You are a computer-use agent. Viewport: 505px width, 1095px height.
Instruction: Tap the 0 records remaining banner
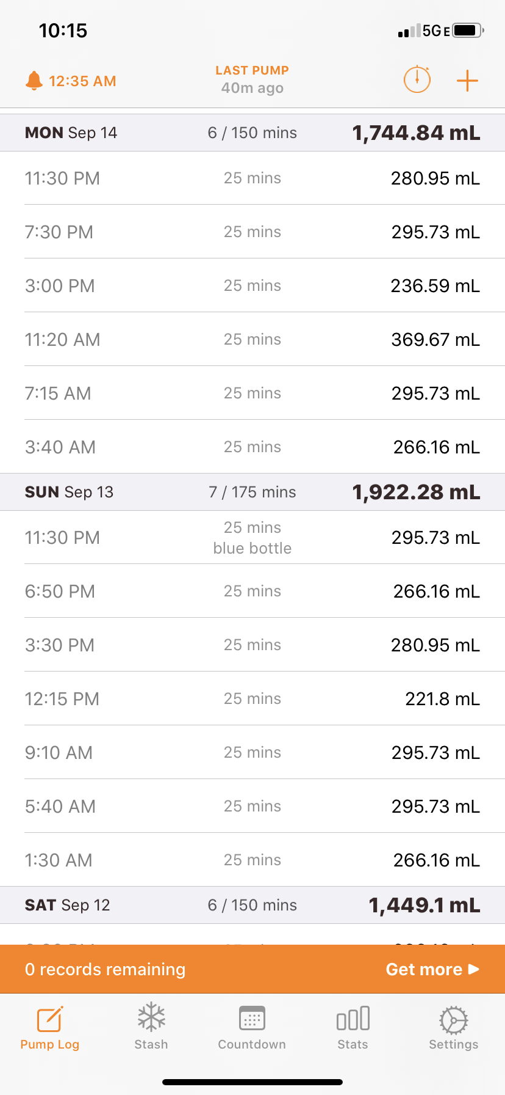[105, 969]
